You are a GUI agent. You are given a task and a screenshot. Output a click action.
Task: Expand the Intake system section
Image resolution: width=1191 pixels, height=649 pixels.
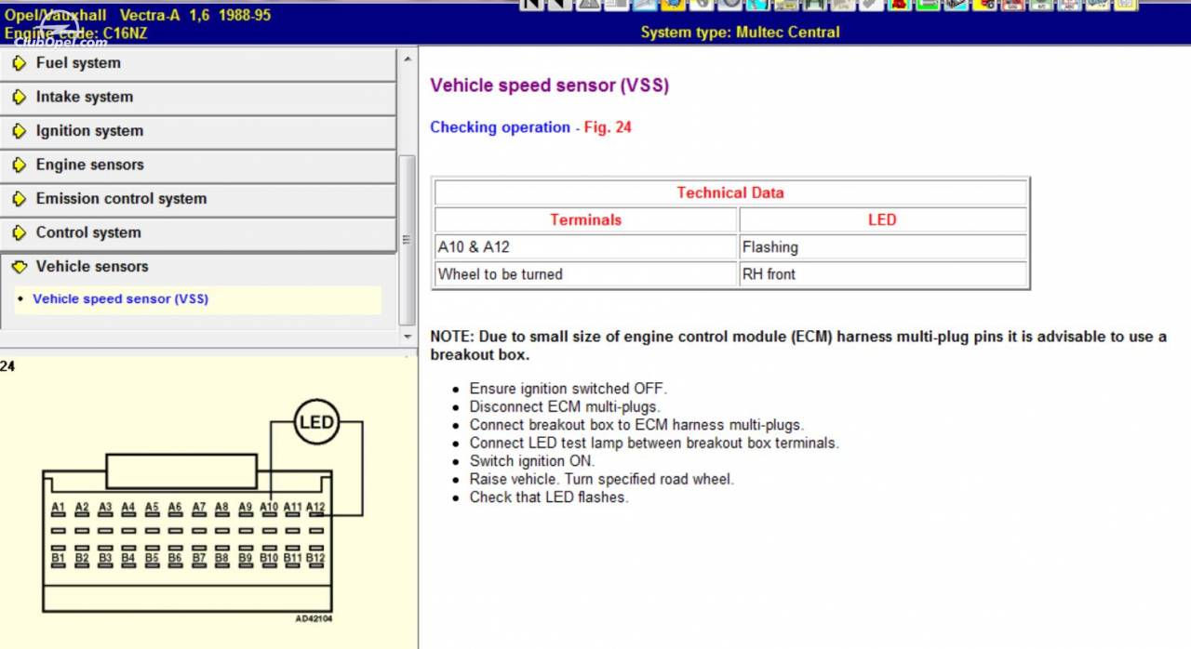197,97
